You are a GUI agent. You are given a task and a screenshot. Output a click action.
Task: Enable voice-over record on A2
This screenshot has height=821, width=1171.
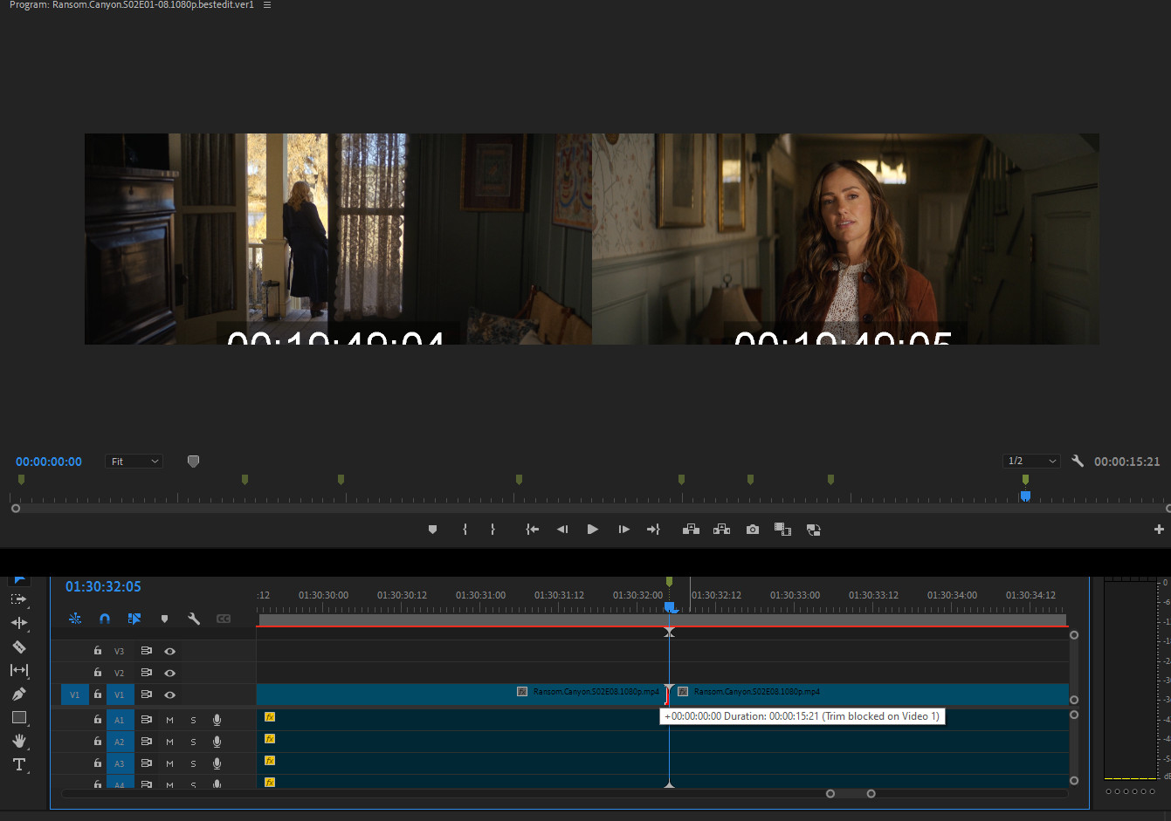(x=217, y=742)
